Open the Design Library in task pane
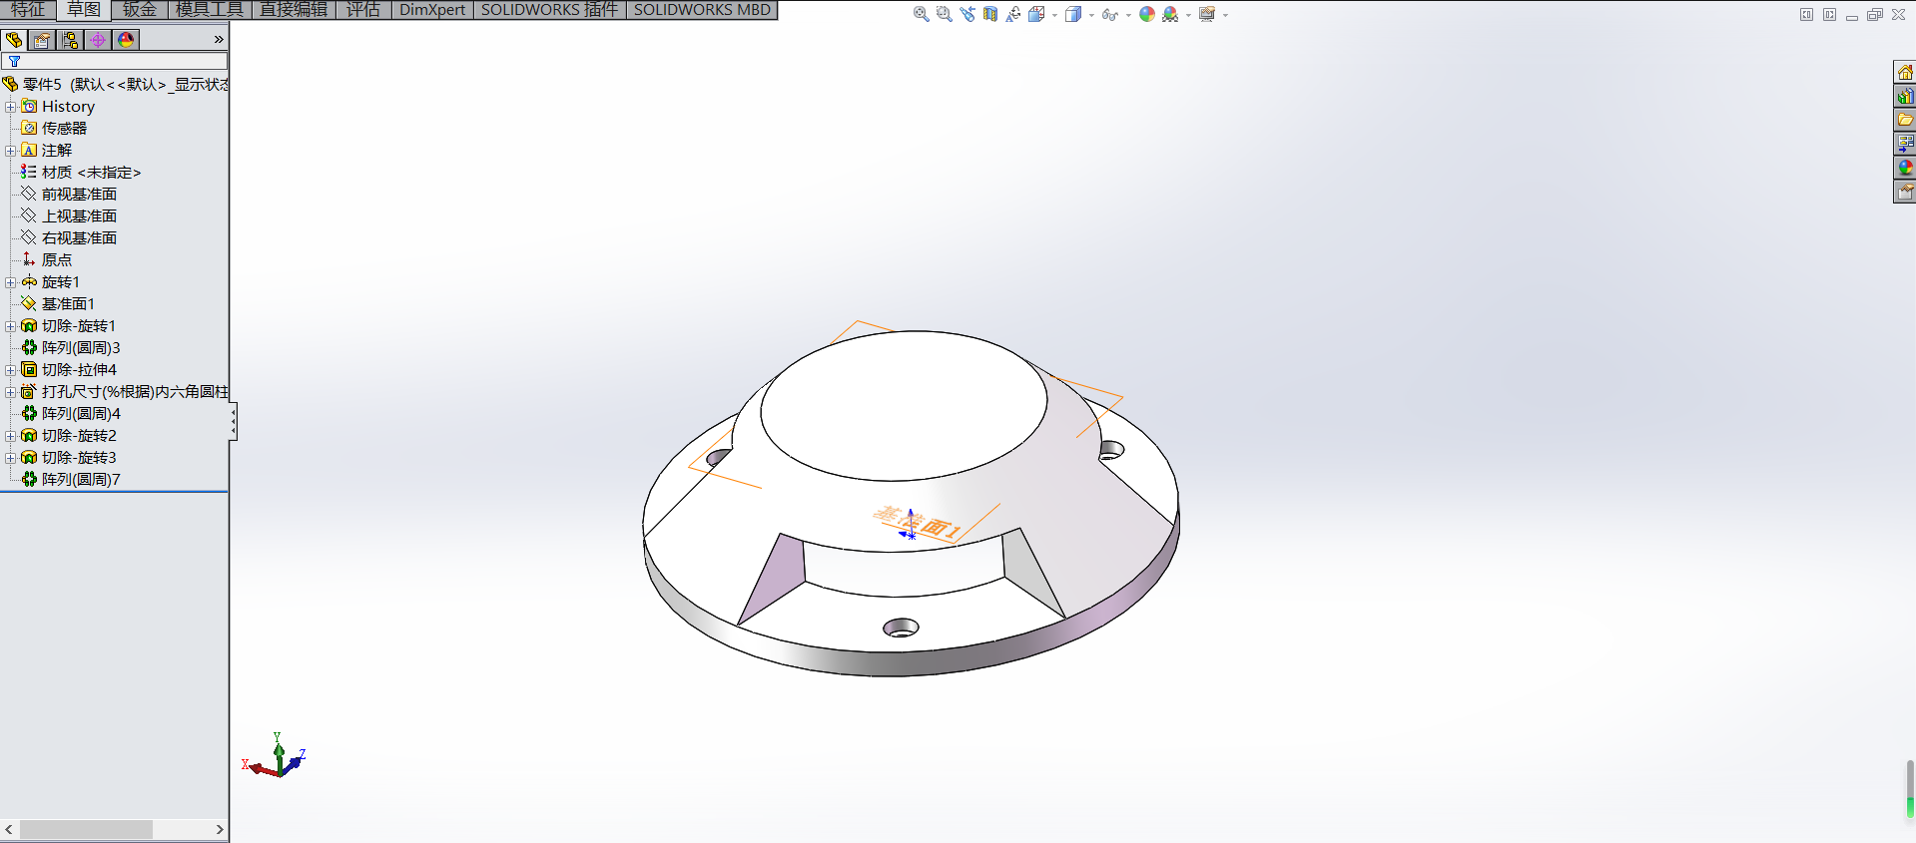 [1905, 97]
